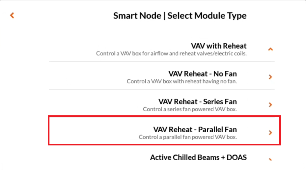
Task: Click 'Control a series fan powered VAV box' text
Action: 190,109
